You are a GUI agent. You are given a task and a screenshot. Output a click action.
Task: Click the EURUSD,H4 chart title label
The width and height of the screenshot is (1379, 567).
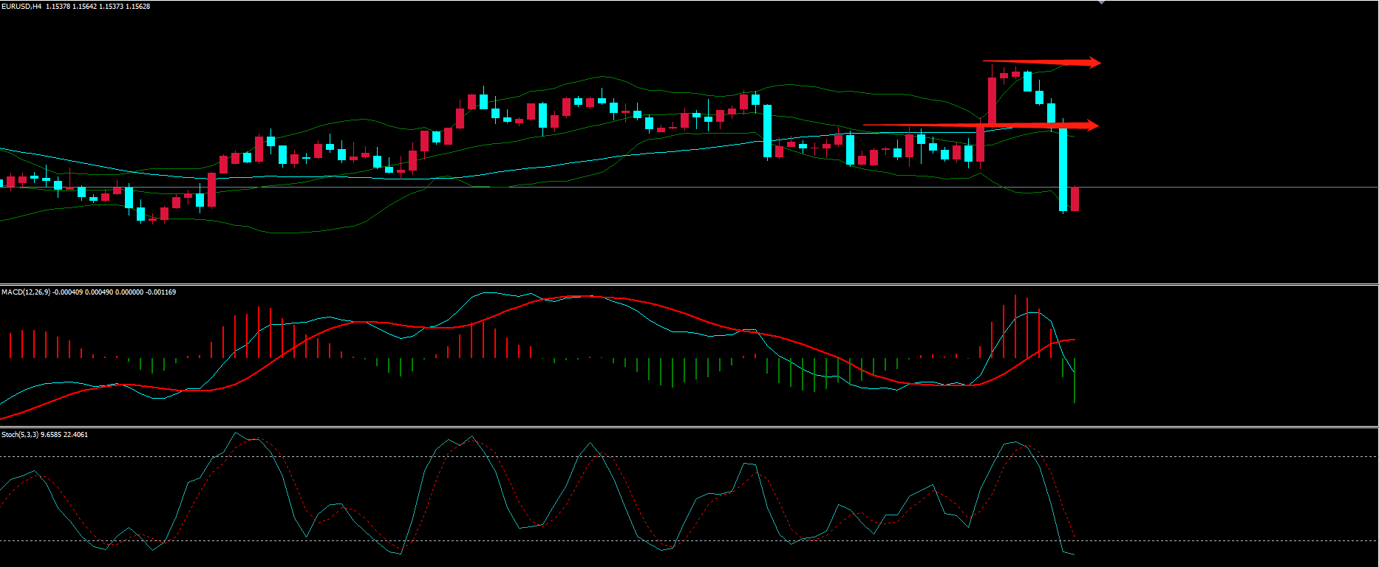21,7
